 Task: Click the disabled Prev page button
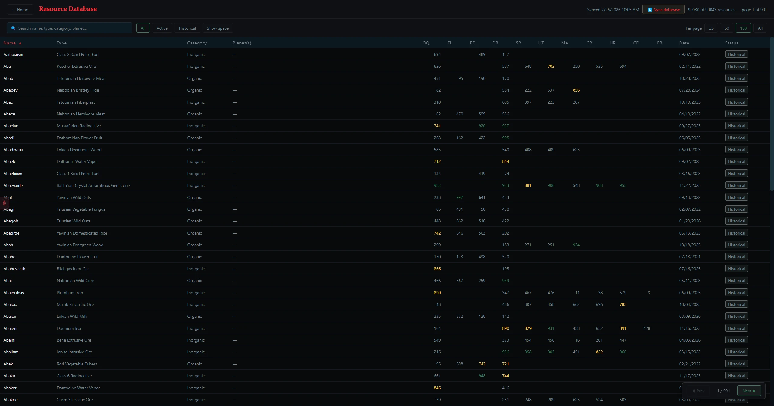698,391
